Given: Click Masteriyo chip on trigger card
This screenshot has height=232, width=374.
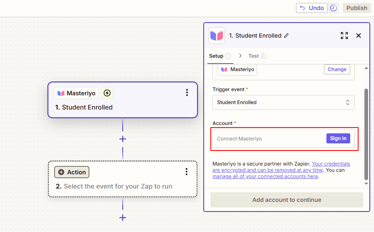Looking at the screenshot, I should pos(76,93).
